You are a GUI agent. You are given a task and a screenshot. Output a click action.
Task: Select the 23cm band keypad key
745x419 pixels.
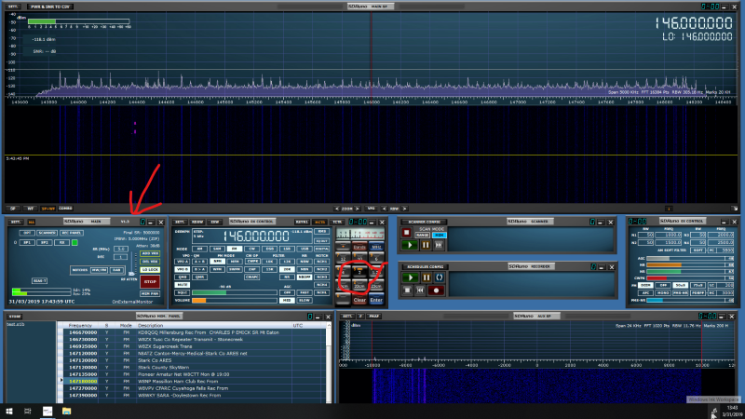click(376, 286)
